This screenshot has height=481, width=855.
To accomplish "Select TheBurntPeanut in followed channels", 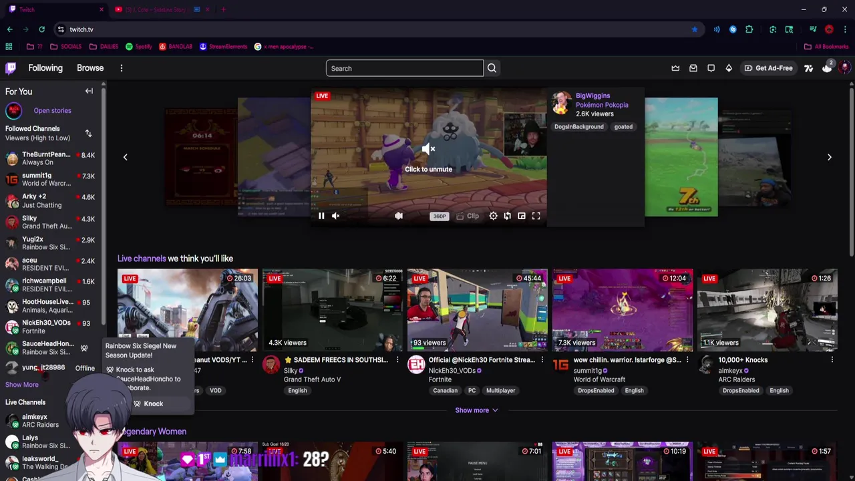I will (x=51, y=158).
